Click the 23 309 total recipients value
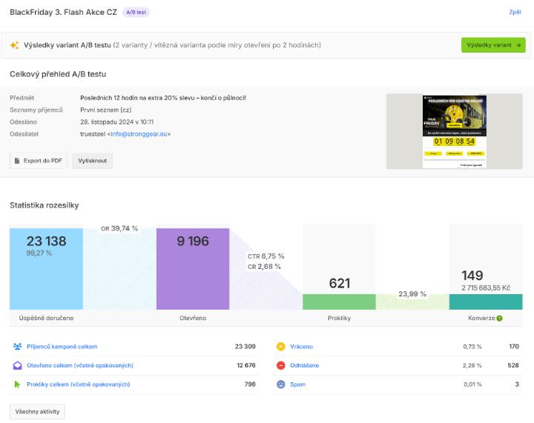The image size is (534, 423). pyautogui.click(x=245, y=347)
